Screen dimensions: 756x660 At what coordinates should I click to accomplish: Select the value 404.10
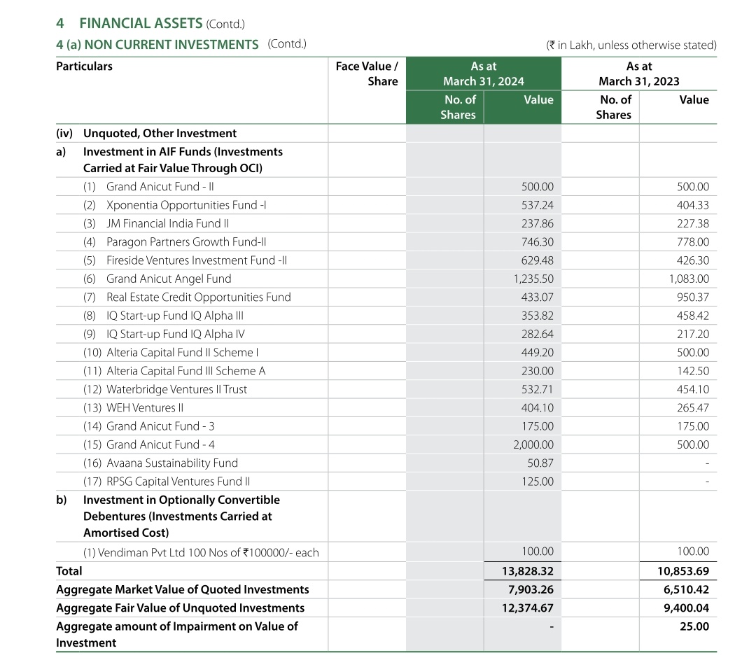tap(537, 407)
